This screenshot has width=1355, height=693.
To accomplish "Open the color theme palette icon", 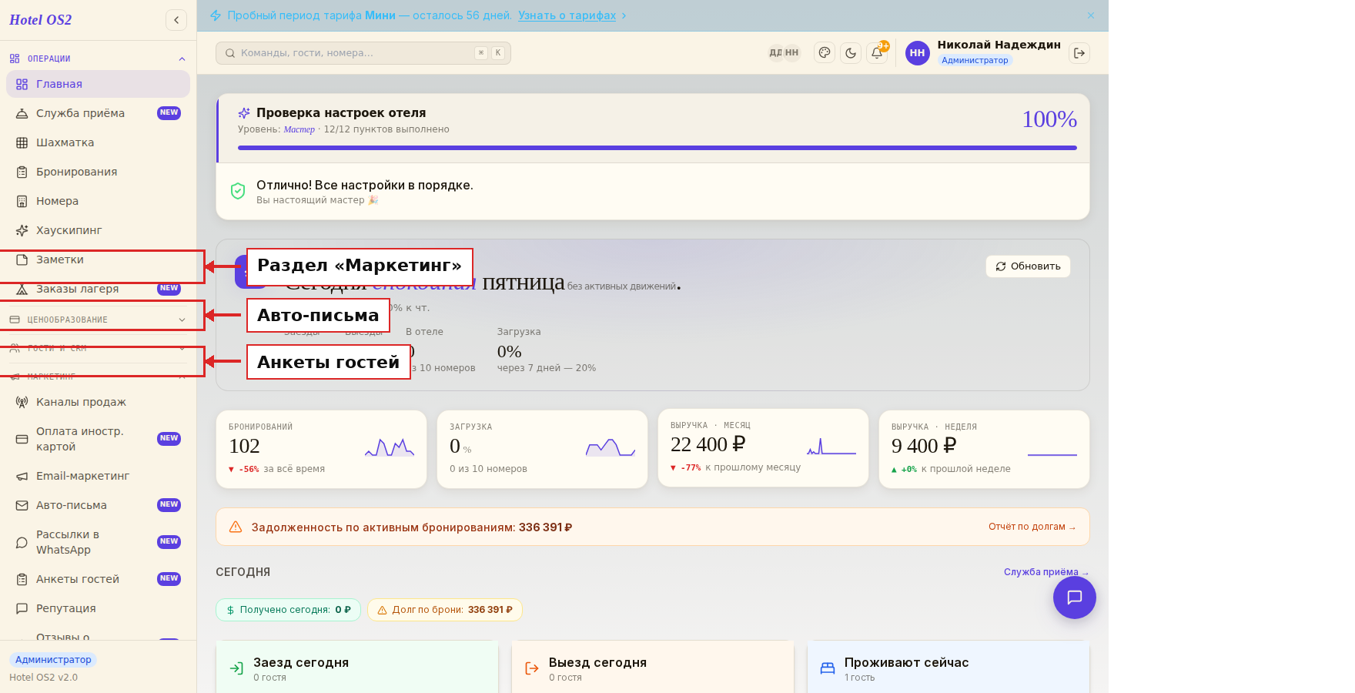I will 825,53.
